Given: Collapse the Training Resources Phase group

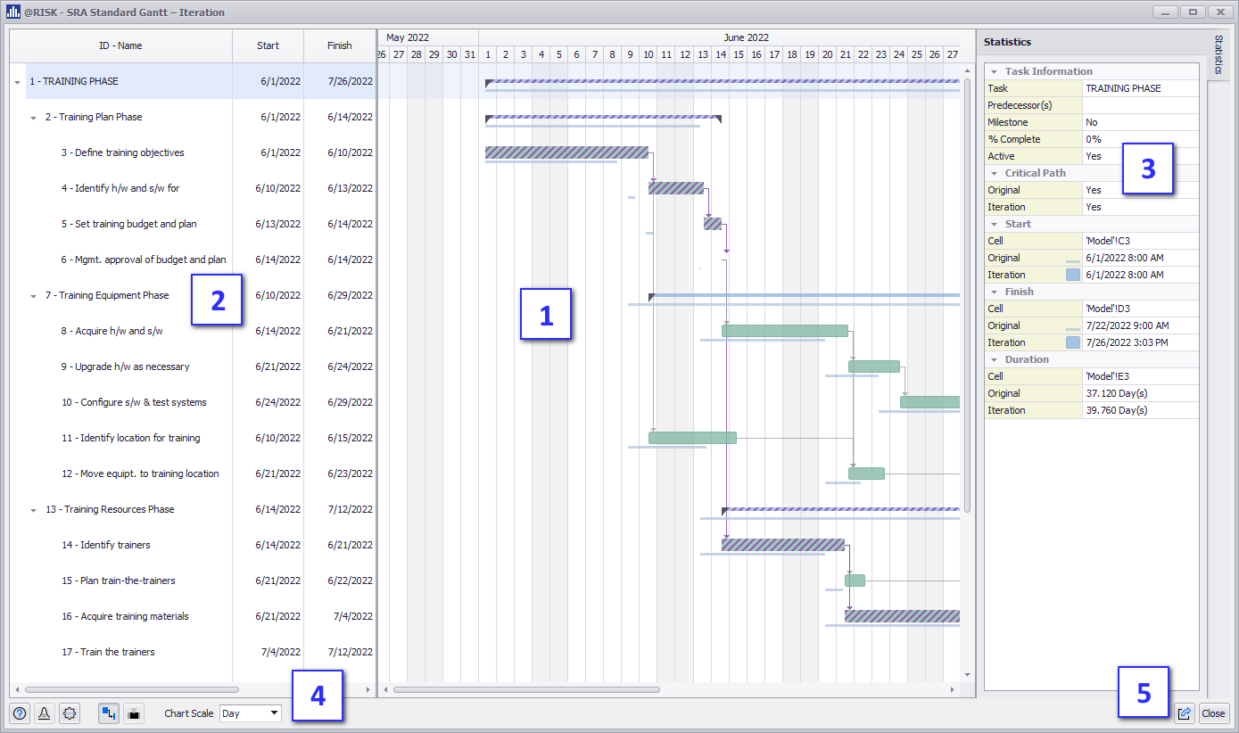Looking at the screenshot, I should click(33, 509).
